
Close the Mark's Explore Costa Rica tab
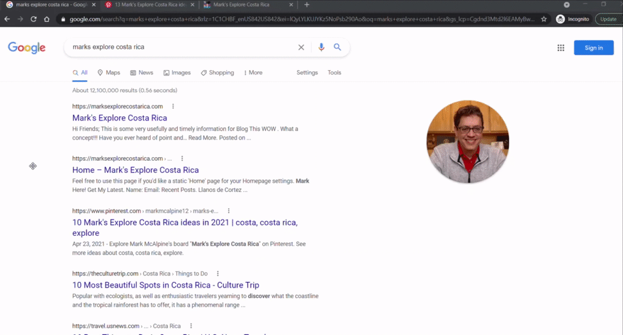click(x=291, y=5)
